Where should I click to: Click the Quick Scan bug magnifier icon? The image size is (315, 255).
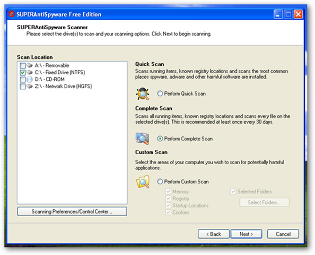click(143, 93)
